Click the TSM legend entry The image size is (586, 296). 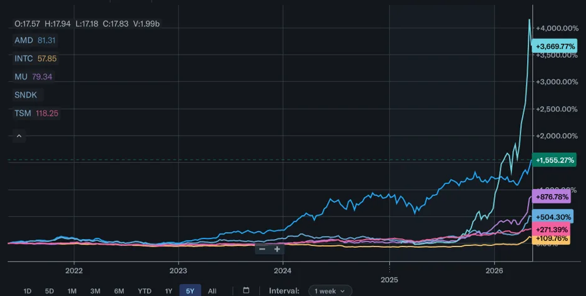[36, 113]
